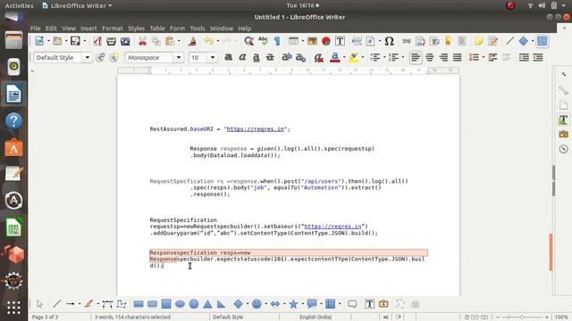This screenshot has height=321, width=572.
Task: Align text left
Action: [416, 57]
